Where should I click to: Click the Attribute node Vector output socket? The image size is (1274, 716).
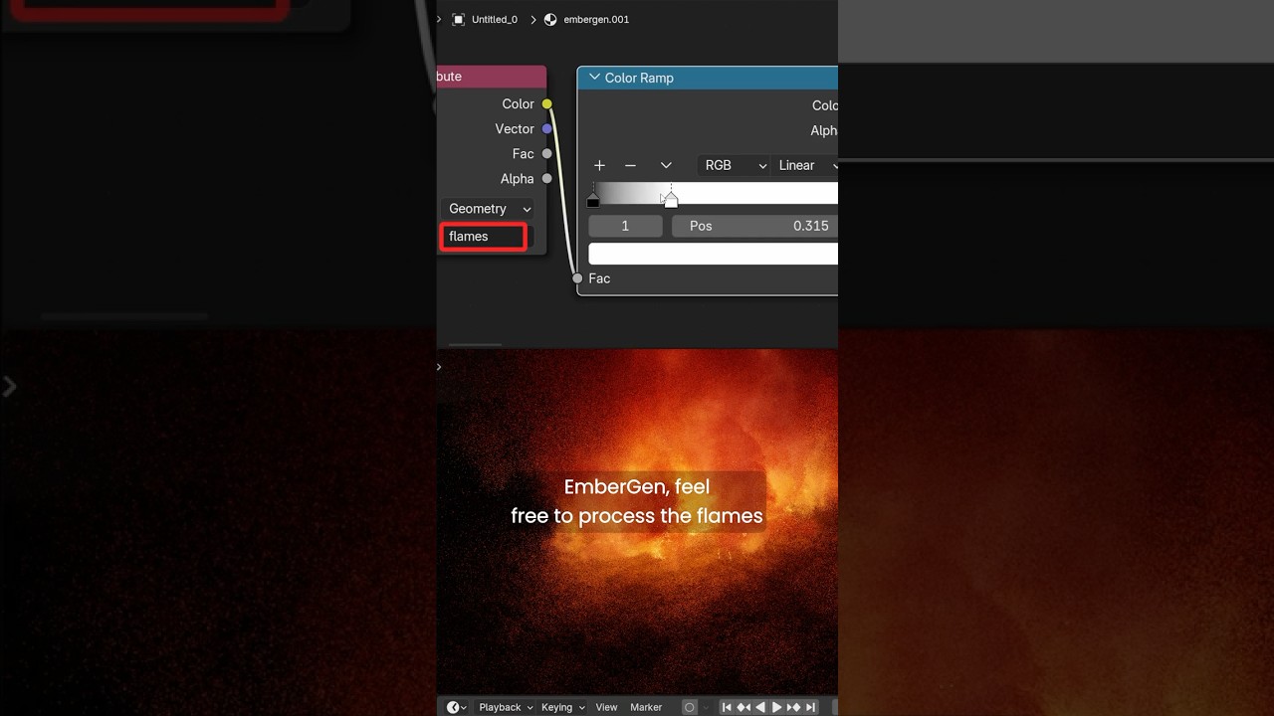tap(546, 129)
